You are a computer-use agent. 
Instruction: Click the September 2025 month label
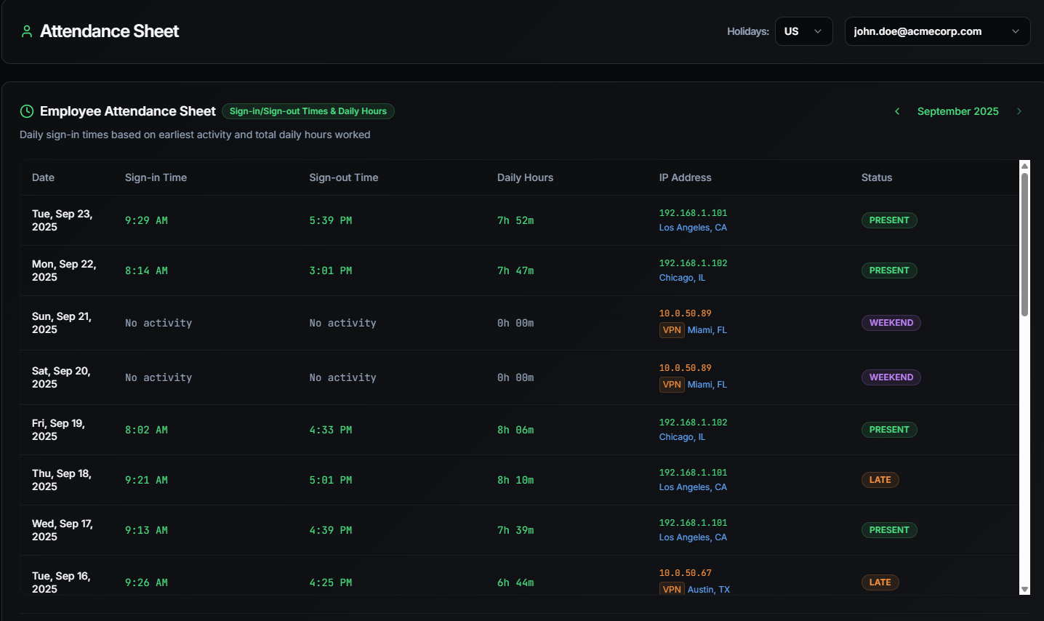[x=957, y=111]
